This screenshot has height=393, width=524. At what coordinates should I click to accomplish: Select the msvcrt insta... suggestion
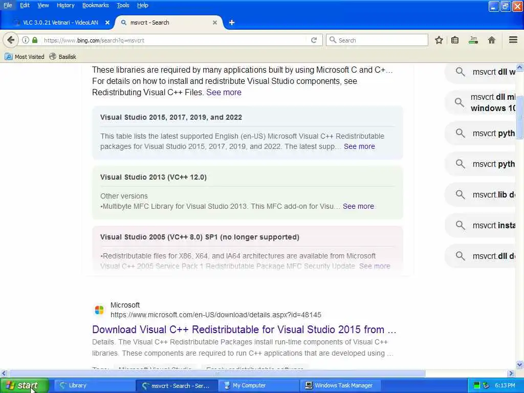click(x=480, y=226)
